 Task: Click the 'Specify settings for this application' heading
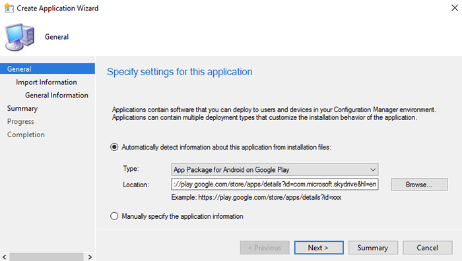180,72
